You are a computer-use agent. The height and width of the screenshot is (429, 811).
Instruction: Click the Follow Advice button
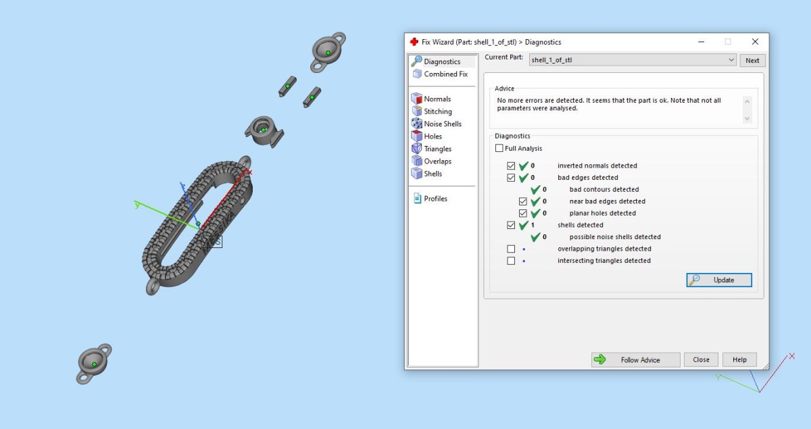coord(636,359)
